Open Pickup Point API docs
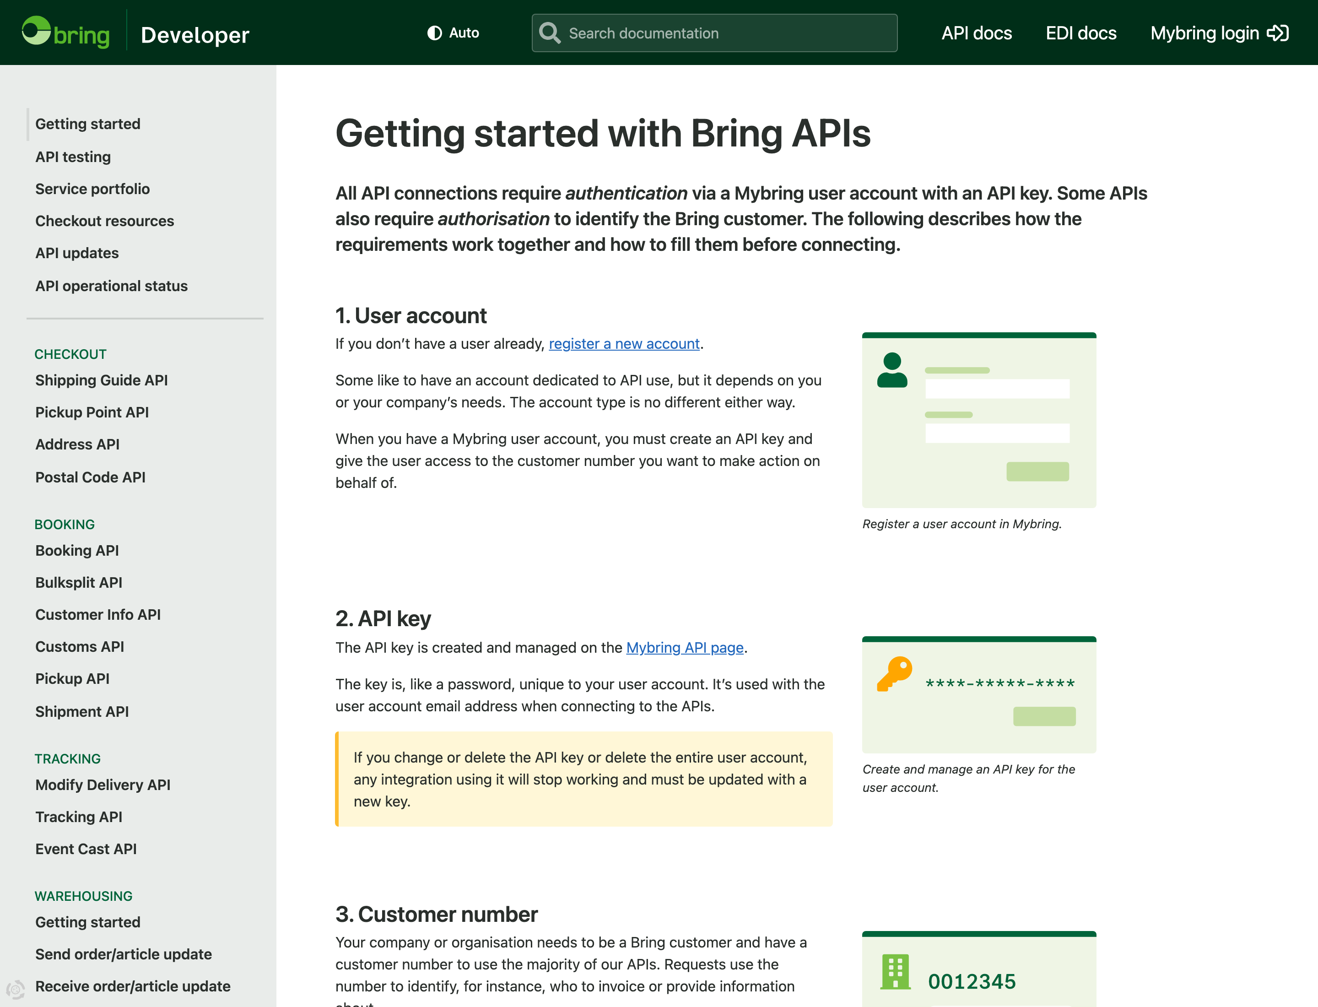 tap(92, 412)
